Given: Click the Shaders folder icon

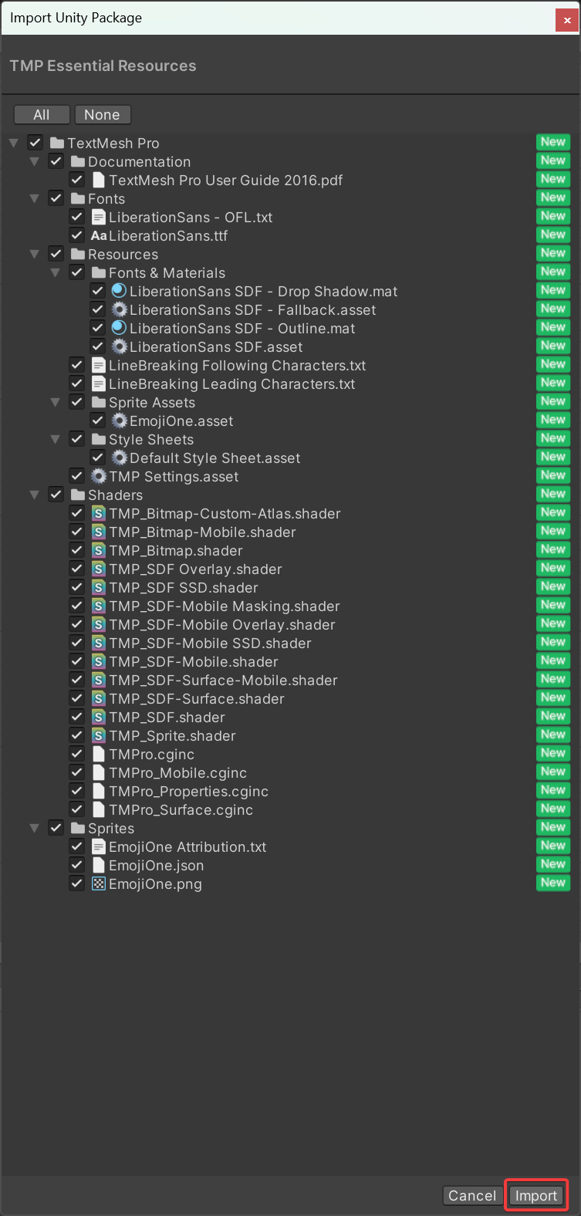Looking at the screenshot, I should 77,495.
